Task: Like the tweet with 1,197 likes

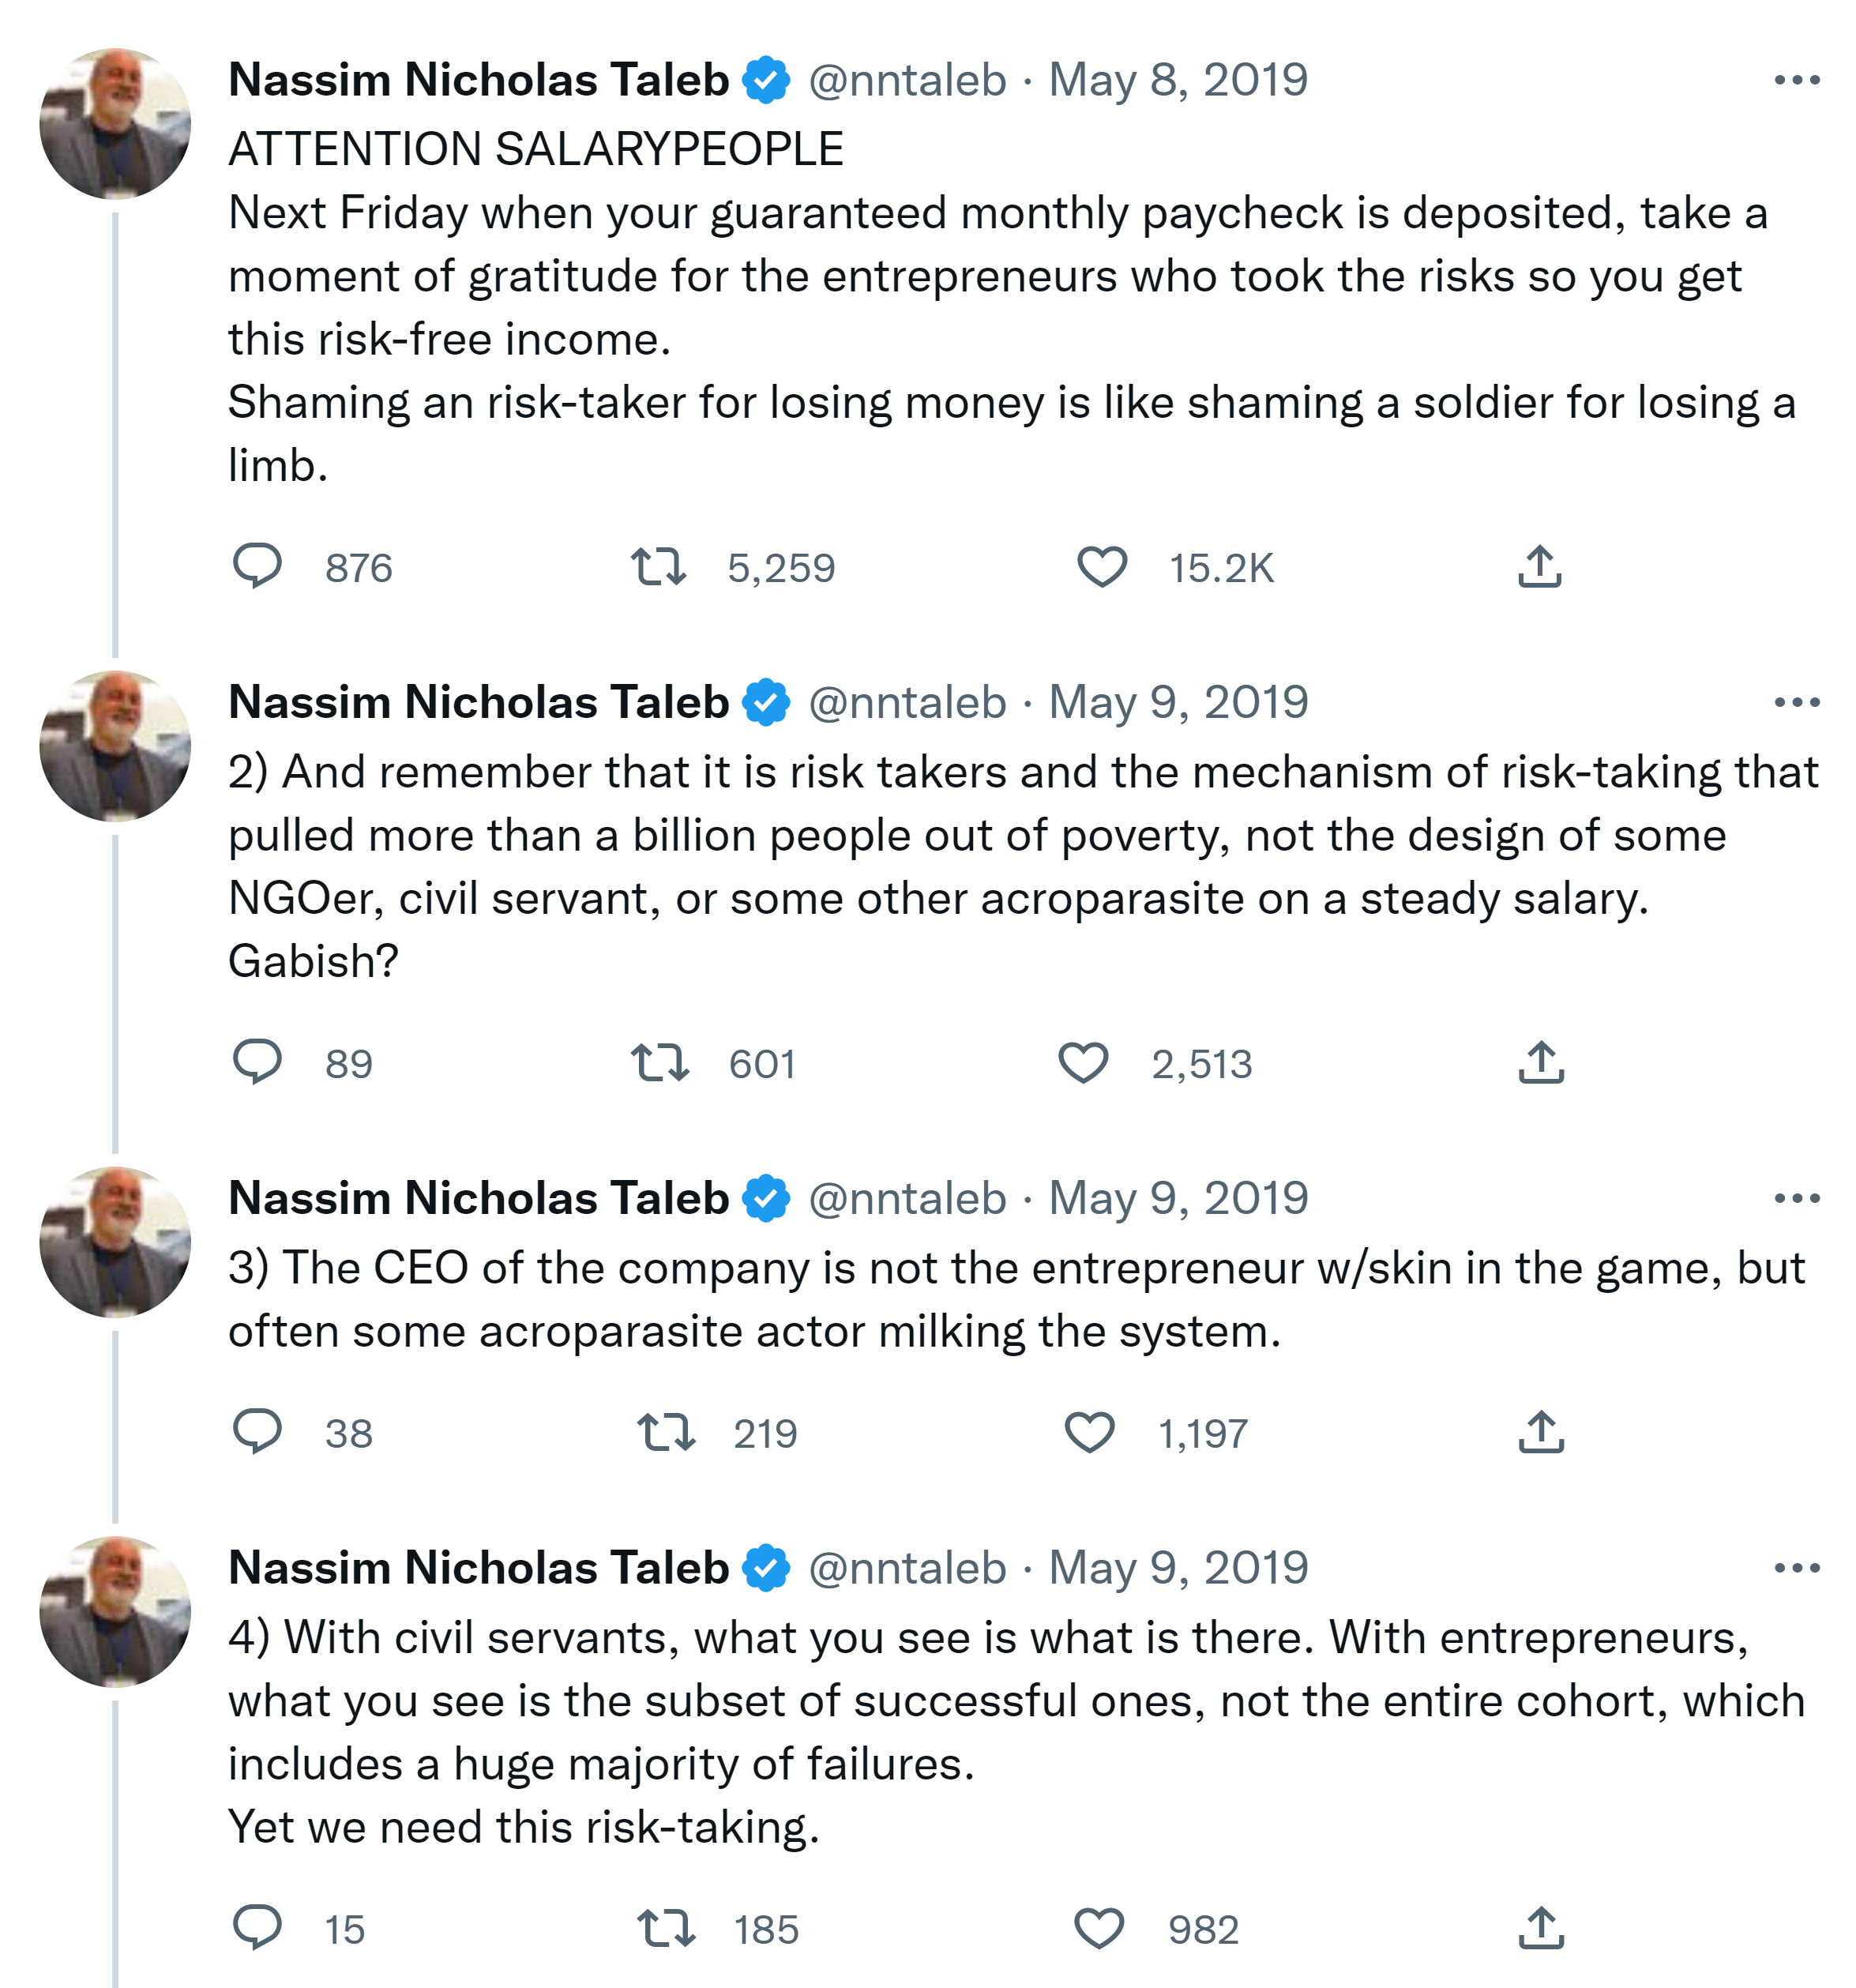Action: click(x=1089, y=1431)
